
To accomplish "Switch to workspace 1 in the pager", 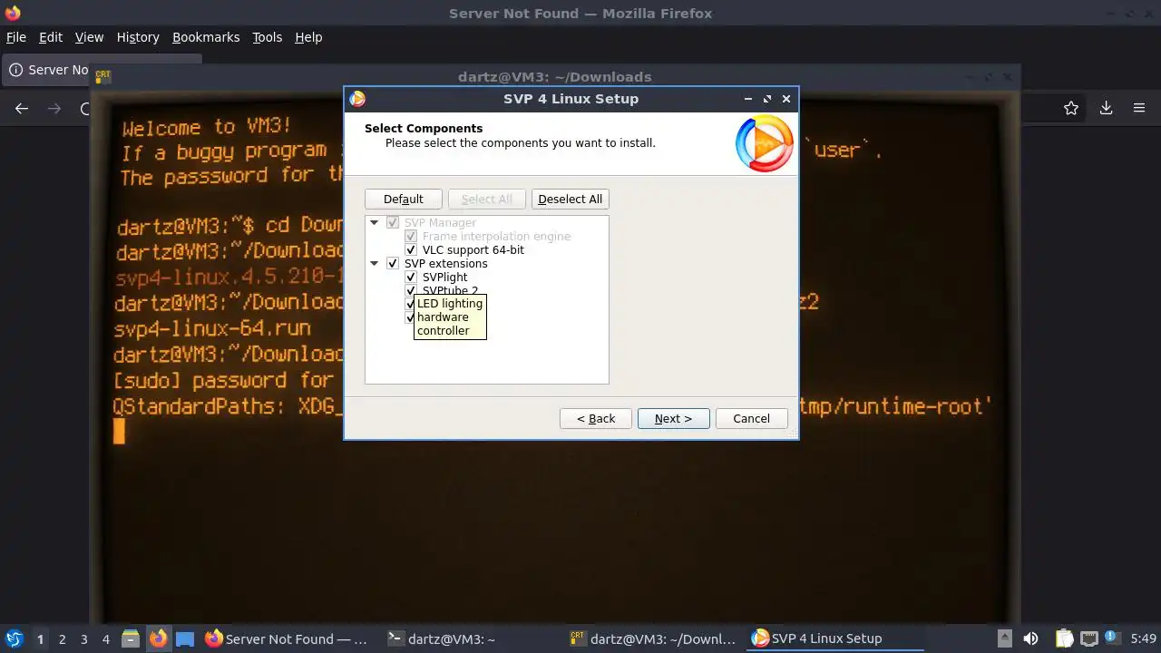I will (x=40, y=639).
